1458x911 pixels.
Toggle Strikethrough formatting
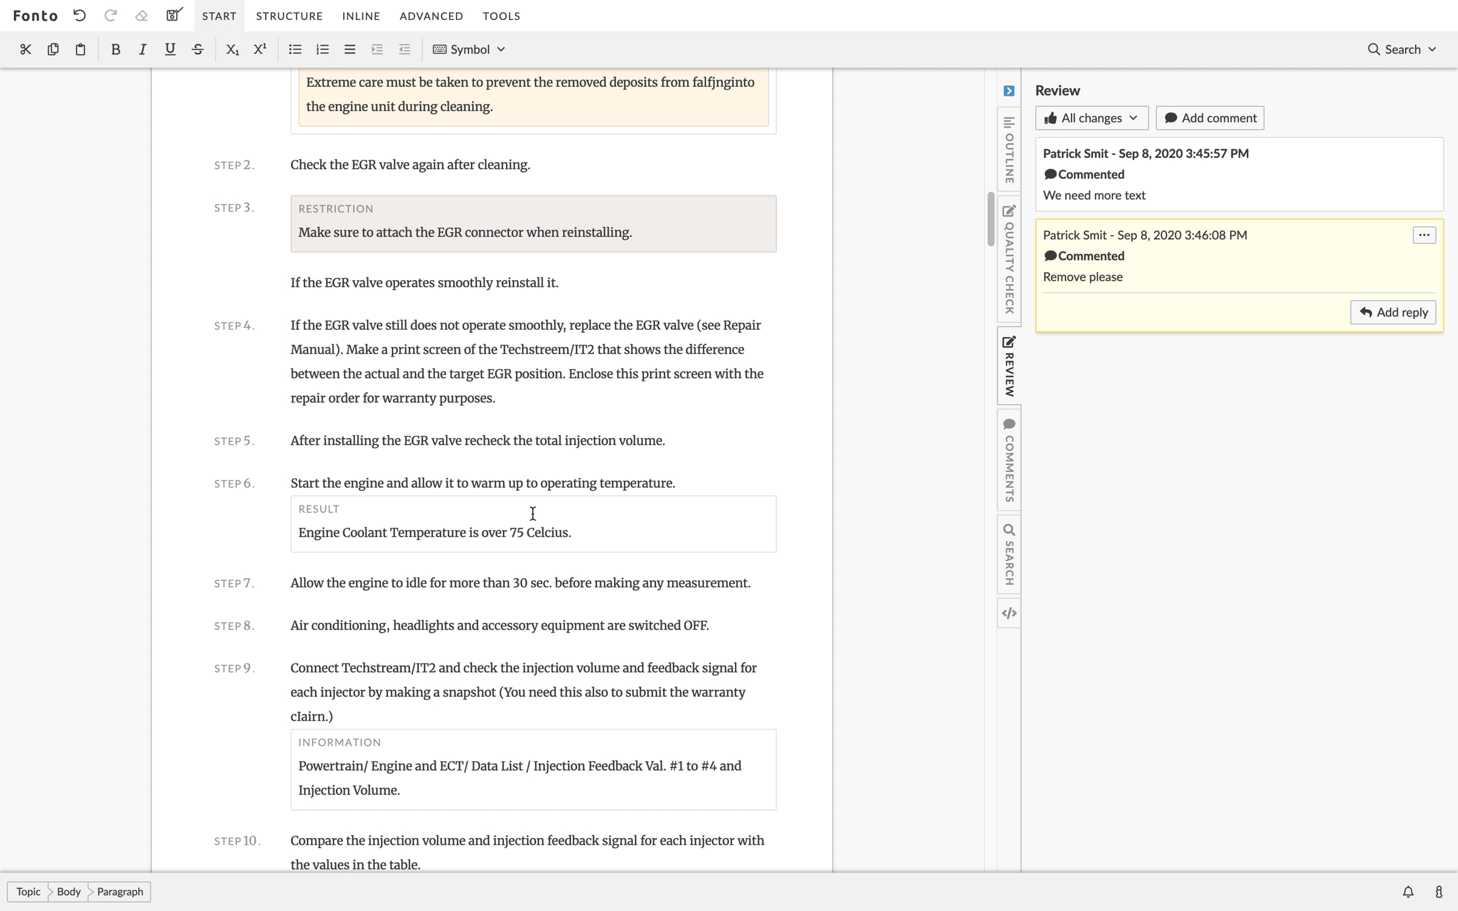point(197,49)
